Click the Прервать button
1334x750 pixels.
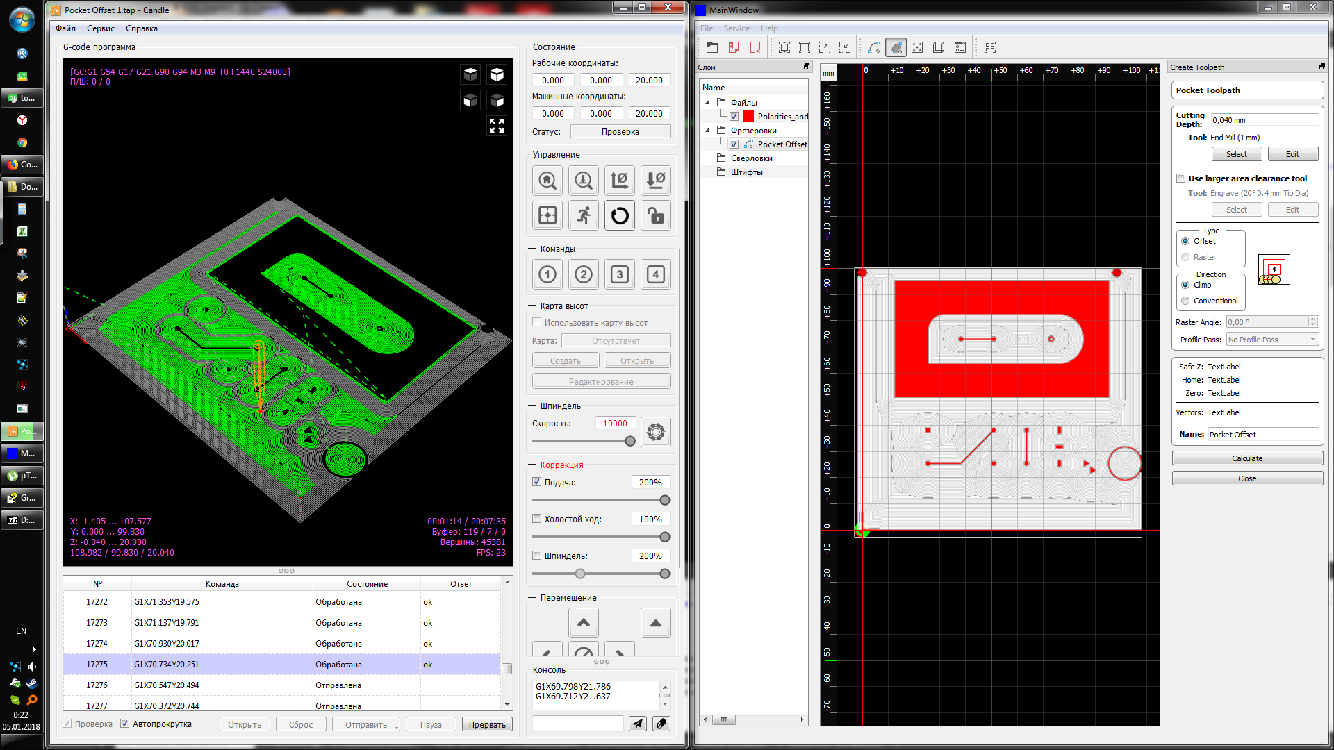[x=487, y=724]
